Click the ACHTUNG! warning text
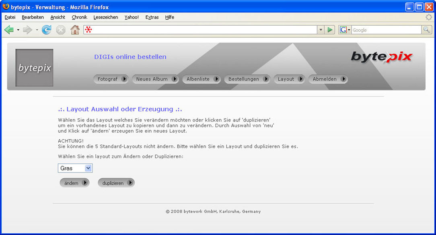436x235 pixels. pos(71,141)
